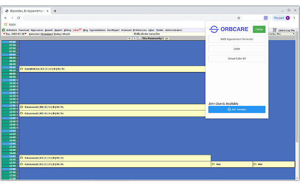Toggle the green Online status button

(259, 29)
